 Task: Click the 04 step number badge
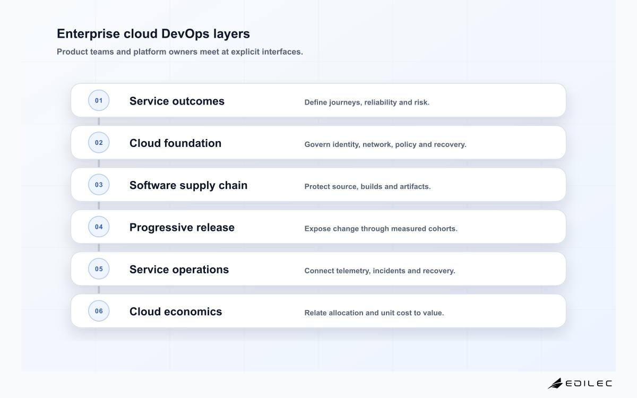tap(99, 227)
